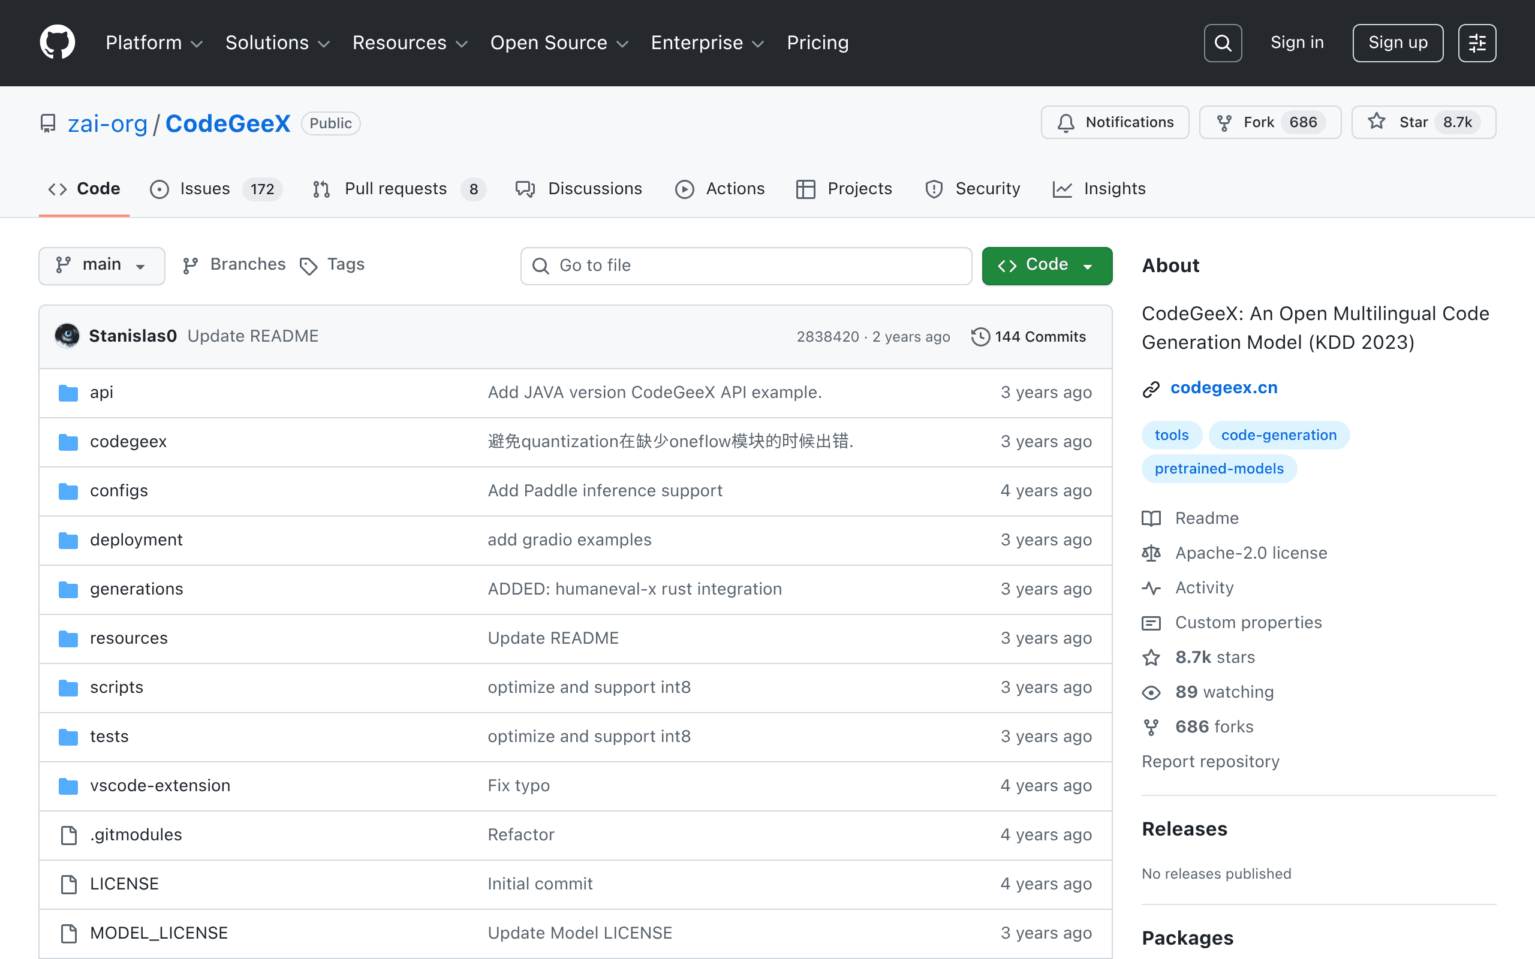Expand the Platform menu

pyautogui.click(x=154, y=43)
